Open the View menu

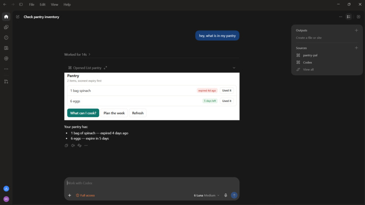click(x=54, y=5)
